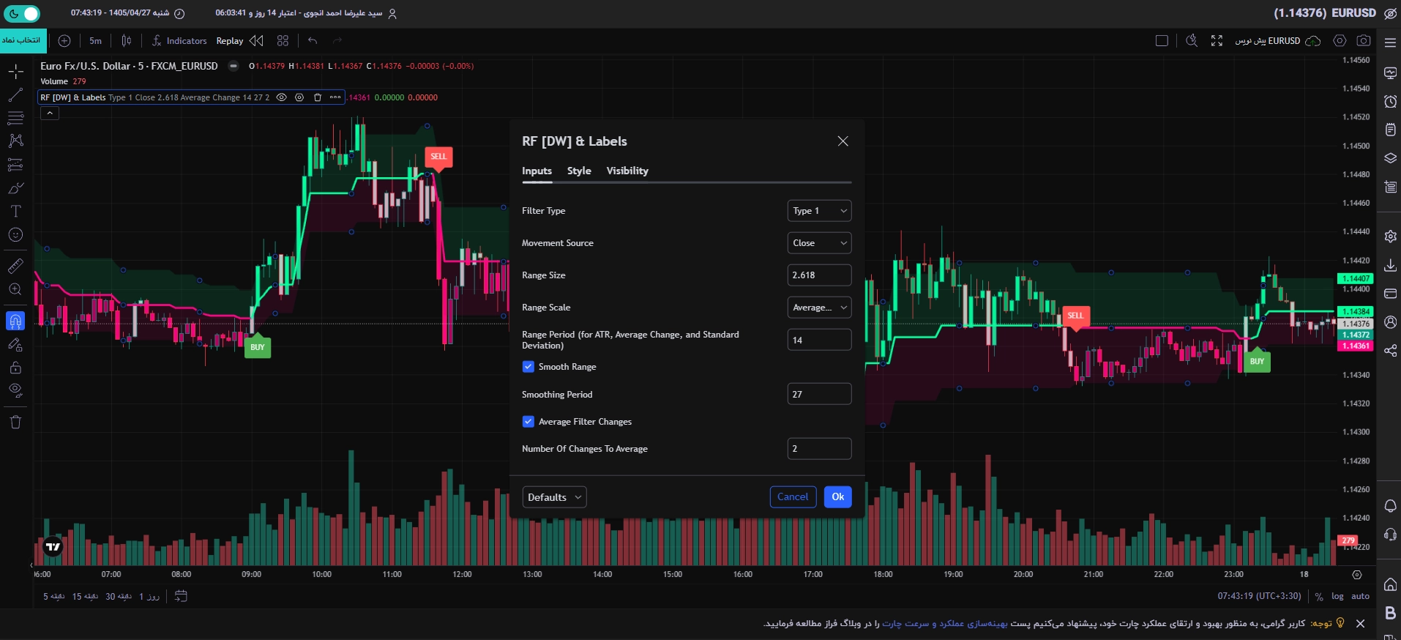Click the Range Size input field

[x=819, y=275]
